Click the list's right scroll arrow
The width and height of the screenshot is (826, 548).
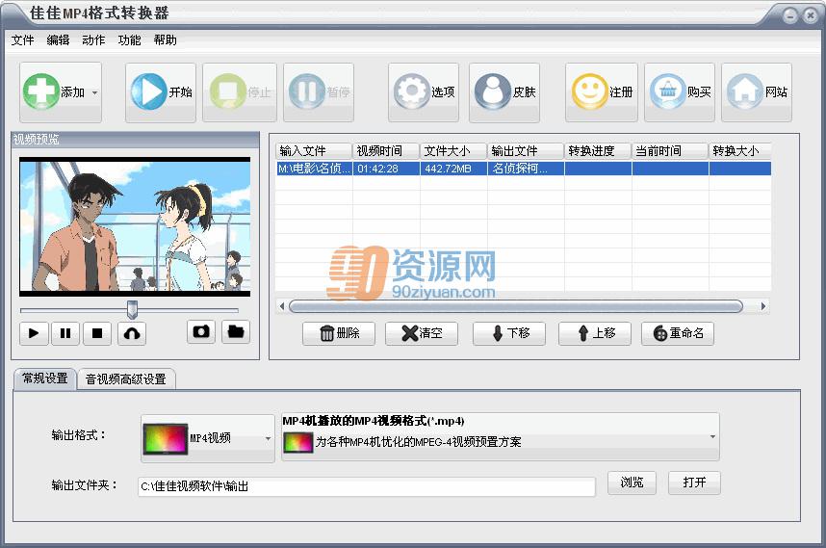pos(763,306)
